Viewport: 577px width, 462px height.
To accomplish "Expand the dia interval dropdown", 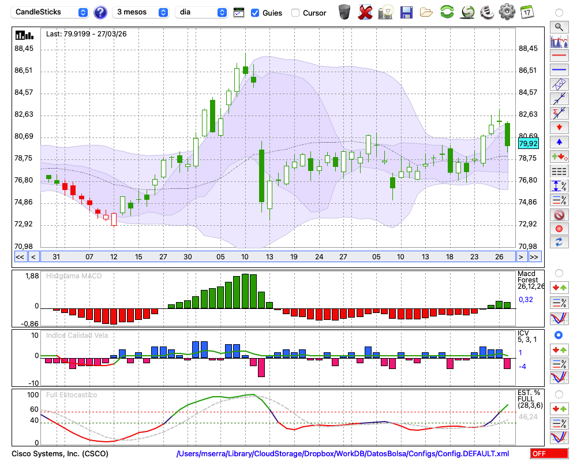I will 201,12.
